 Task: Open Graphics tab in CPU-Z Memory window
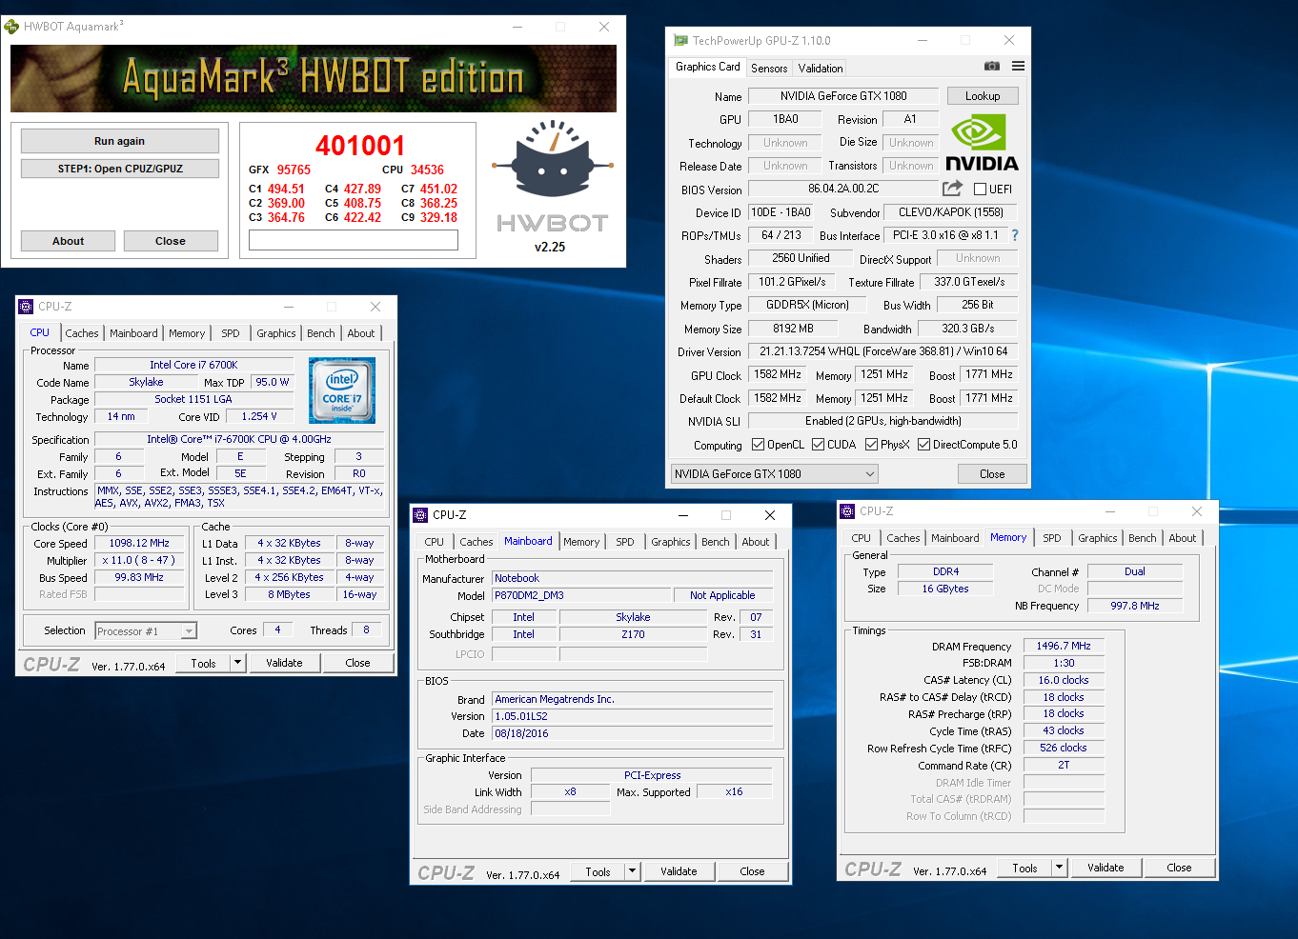[x=1098, y=538]
